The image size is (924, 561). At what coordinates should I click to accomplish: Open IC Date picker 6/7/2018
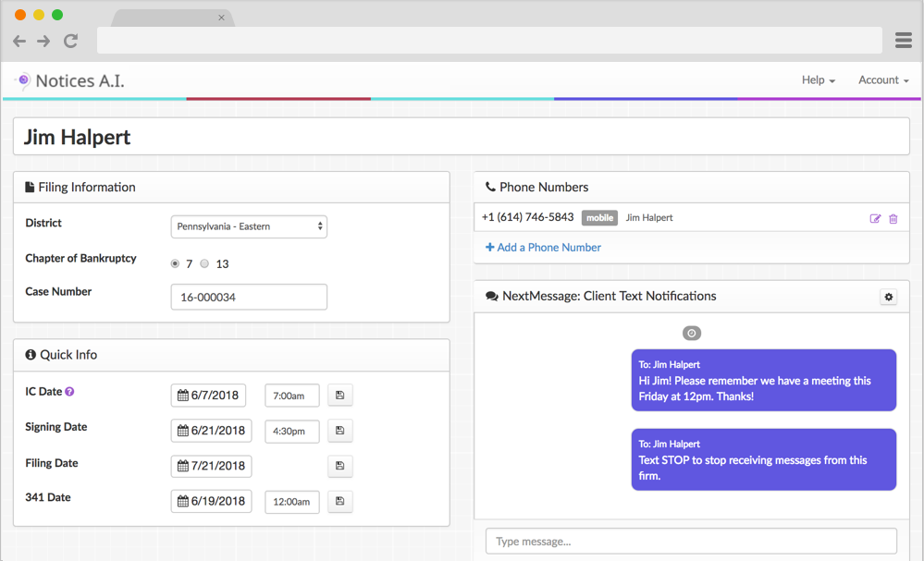pyautogui.click(x=209, y=395)
